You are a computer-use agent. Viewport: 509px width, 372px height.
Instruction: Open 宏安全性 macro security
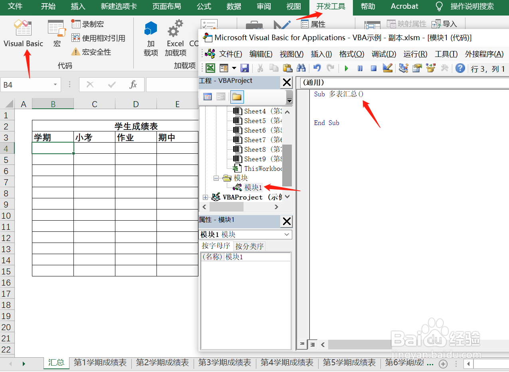pyautogui.click(x=91, y=52)
